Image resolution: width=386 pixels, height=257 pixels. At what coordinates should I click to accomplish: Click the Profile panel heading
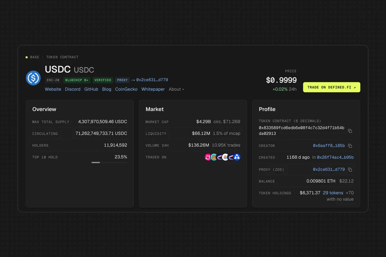point(267,109)
